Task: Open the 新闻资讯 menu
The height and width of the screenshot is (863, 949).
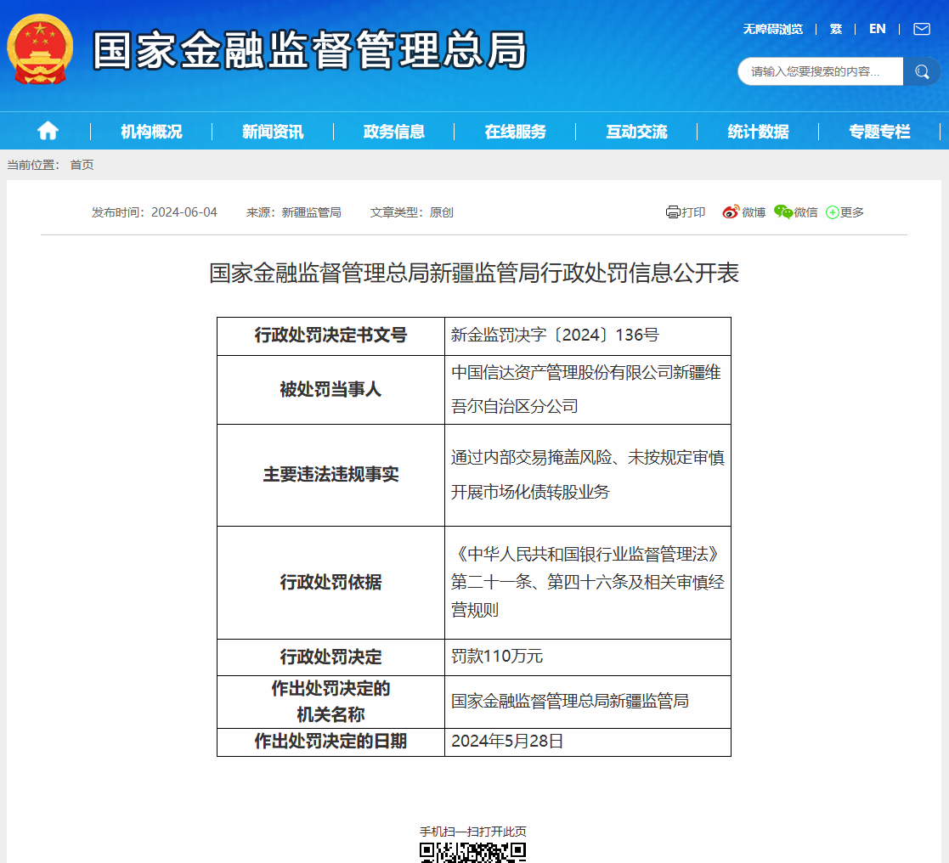Action: click(x=271, y=131)
